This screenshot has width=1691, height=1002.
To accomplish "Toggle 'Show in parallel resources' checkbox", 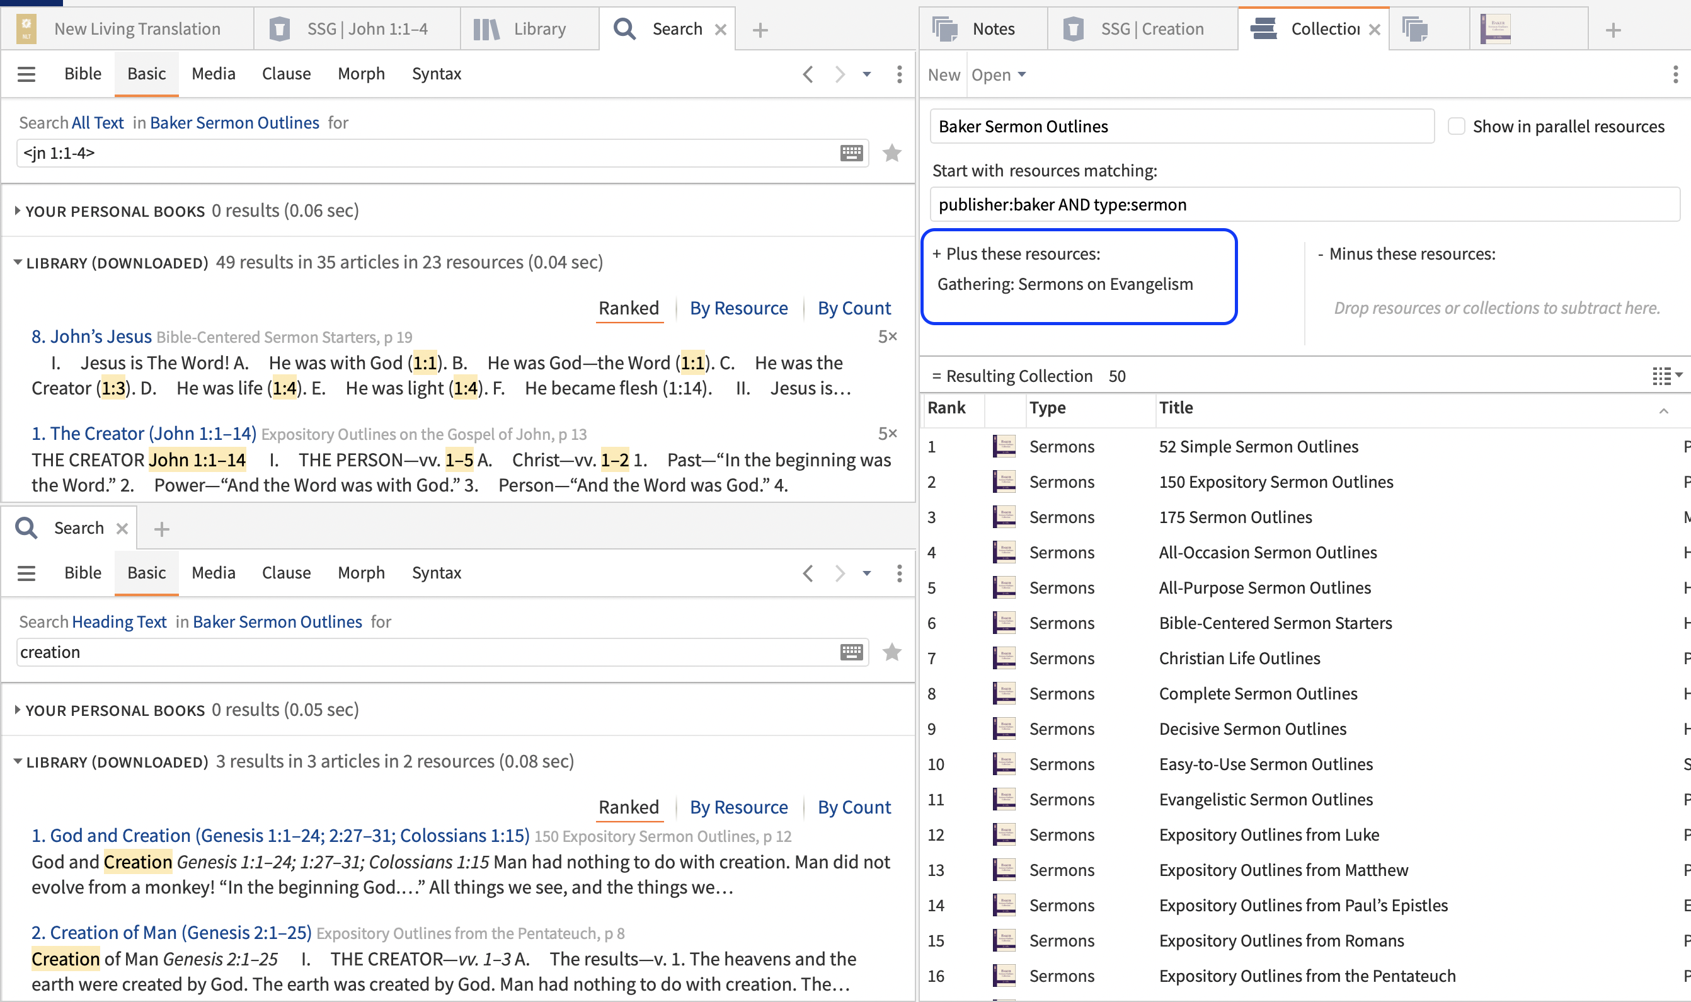I will tap(1456, 126).
